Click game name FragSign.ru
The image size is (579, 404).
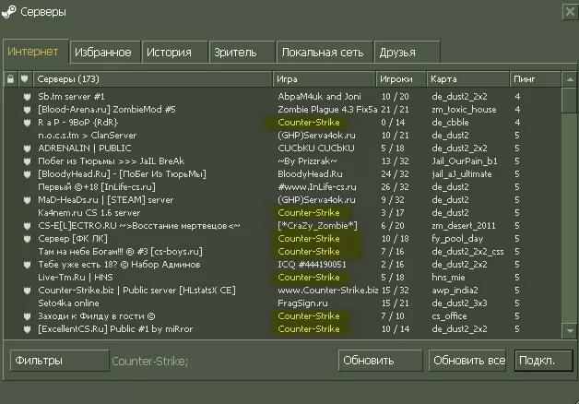[x=302, y=303]
